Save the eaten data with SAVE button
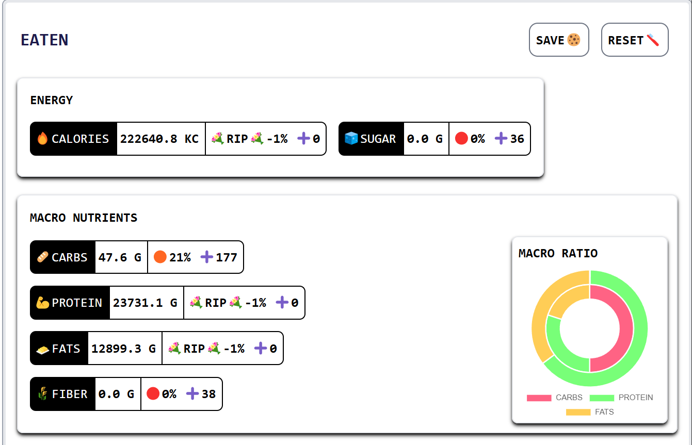The image size is (692, 445). pyautogui.click(x=559, y=40)
